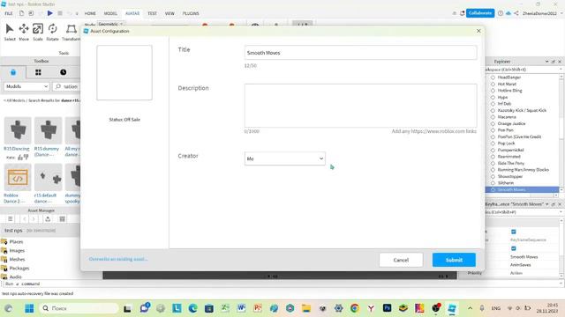Screen dimensions: 565x317
Task: Open the Toolbox Inventory grid tab icon
Action: coord(38,72)
